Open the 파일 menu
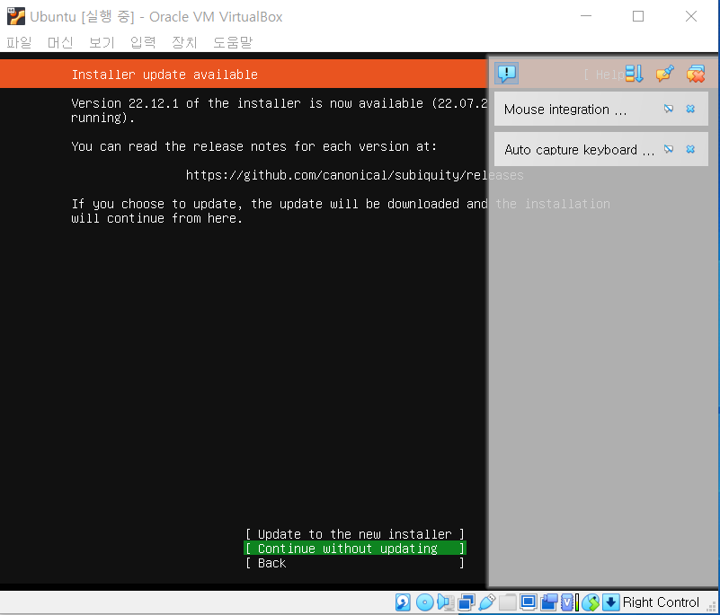 coord(19,42)
